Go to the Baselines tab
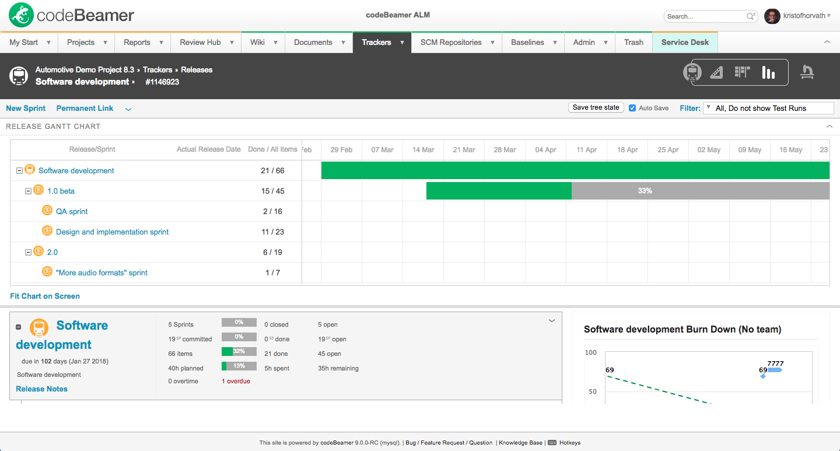The height and width of the screenshot is (451, 840). [x=533, y=43]
